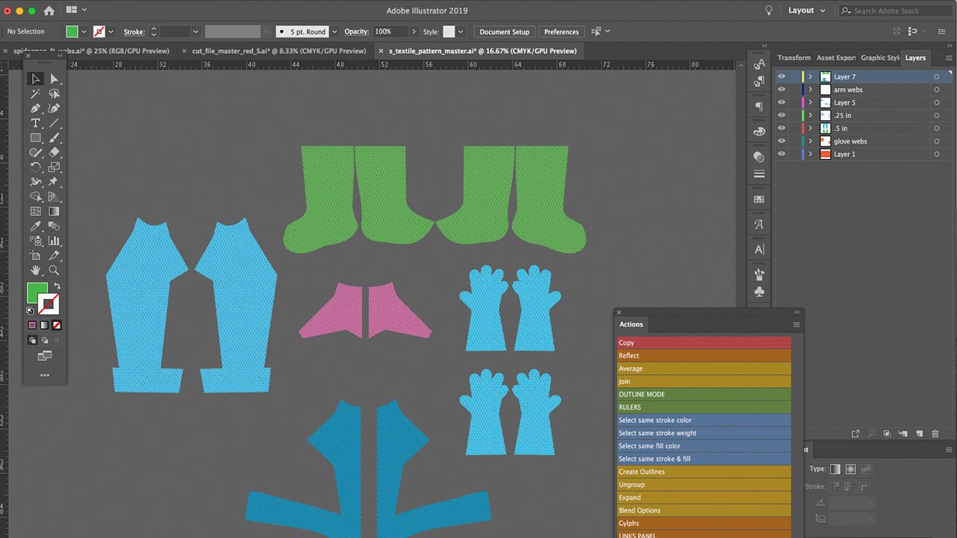Select the Scale tool
Image resolution: width=957 pixels, height=538 pixels.
click(54, 167)
